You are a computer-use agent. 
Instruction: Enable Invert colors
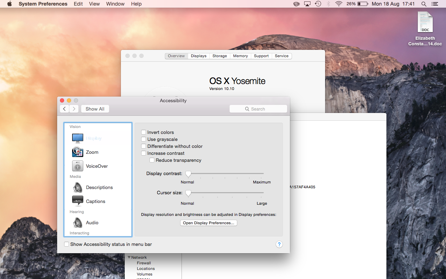click(x=144, y=132)
